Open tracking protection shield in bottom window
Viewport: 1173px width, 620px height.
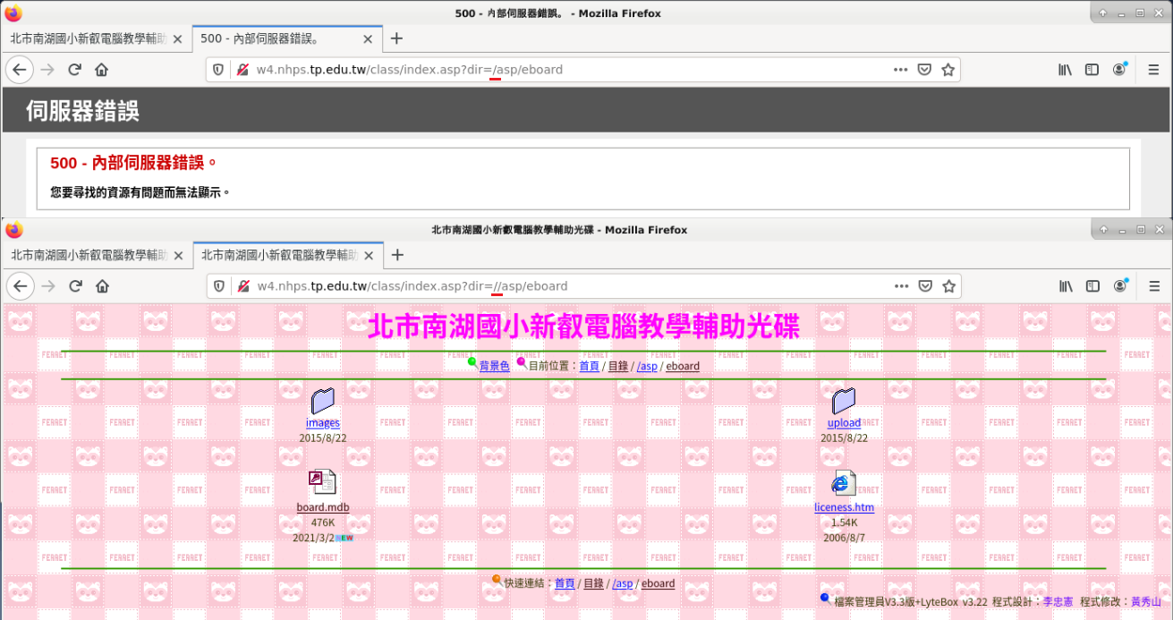218,286
